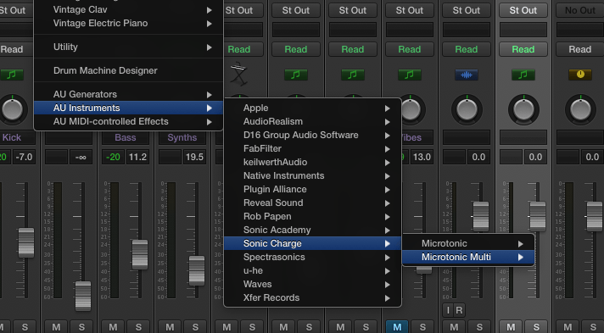This screenshot has width=604, height=333.
Task: Click the -7.0 value on Kick channel
Action: (x=24, y=157)
